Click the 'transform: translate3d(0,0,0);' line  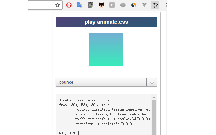(x=105, y=124)
